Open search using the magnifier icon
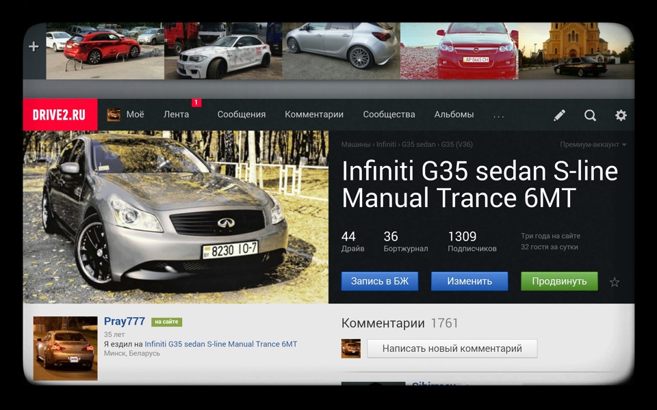Viewport: 657px width, 410px height. tap(590, 115)
